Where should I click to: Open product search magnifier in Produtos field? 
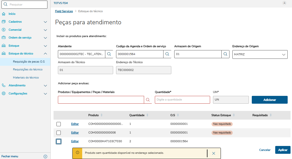point(148,100)
